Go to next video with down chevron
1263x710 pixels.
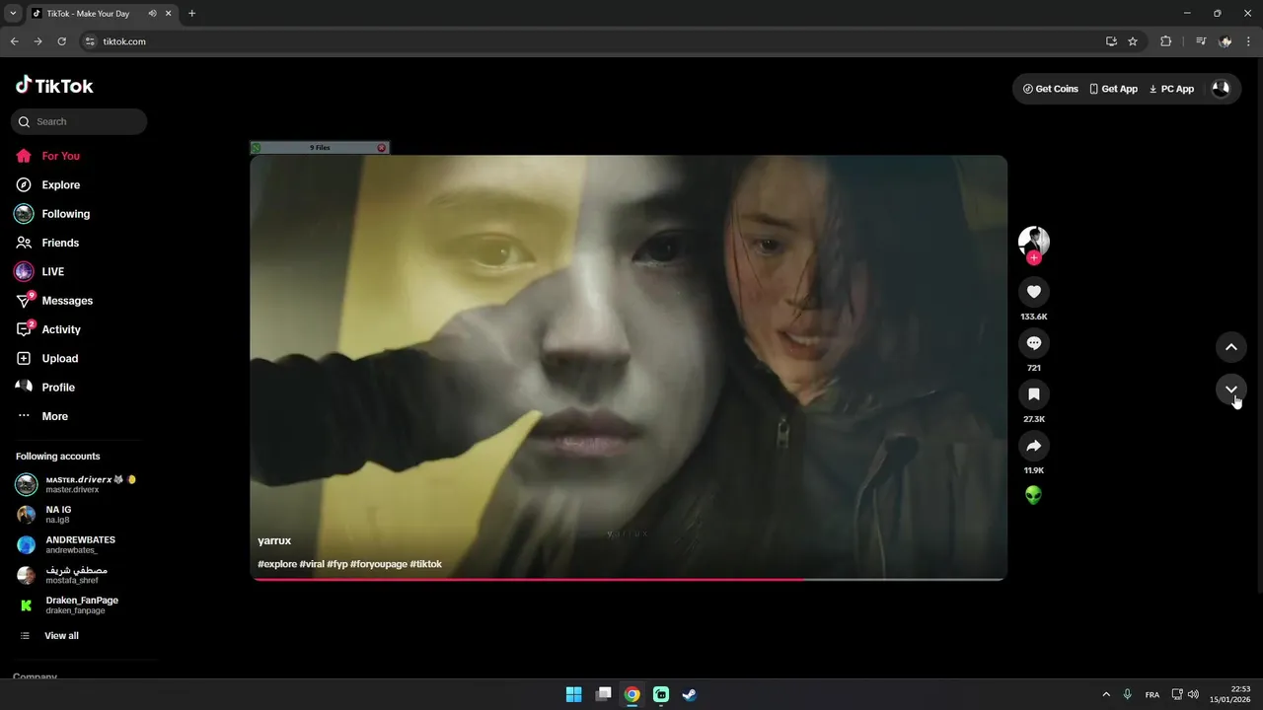coord(1230,390)
